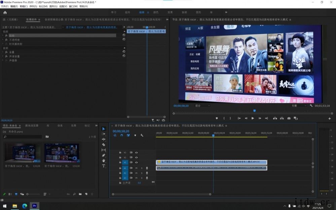Click the Home icon in workspace bar

tap(5, 13)
